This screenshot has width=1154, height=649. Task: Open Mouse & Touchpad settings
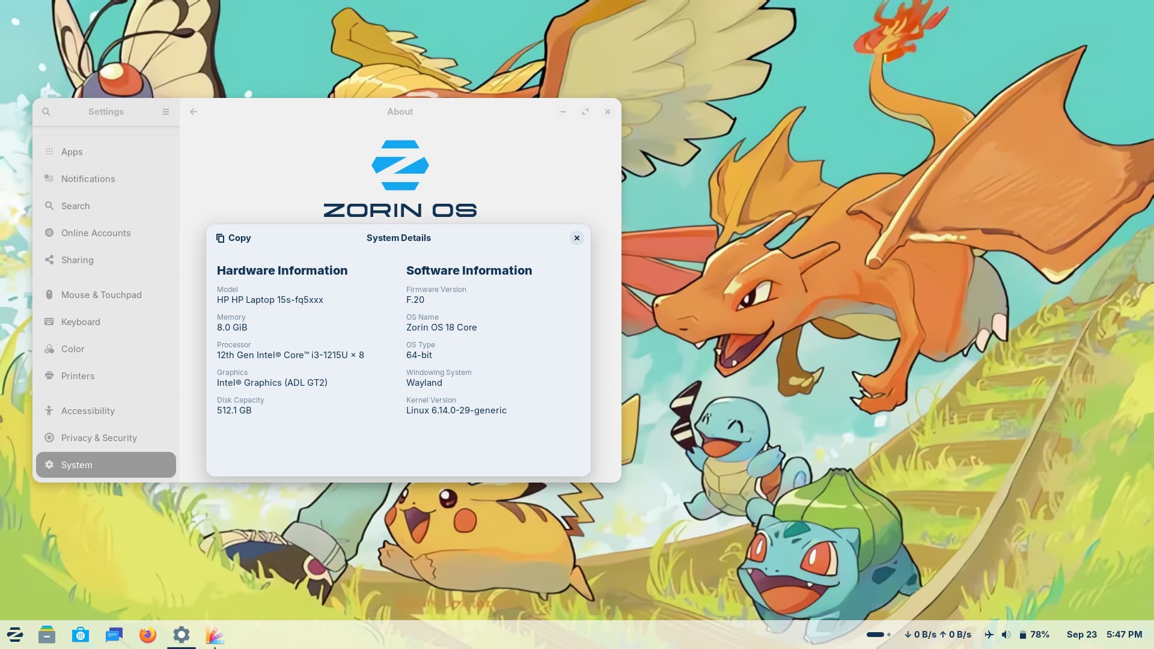pos(101,295)
